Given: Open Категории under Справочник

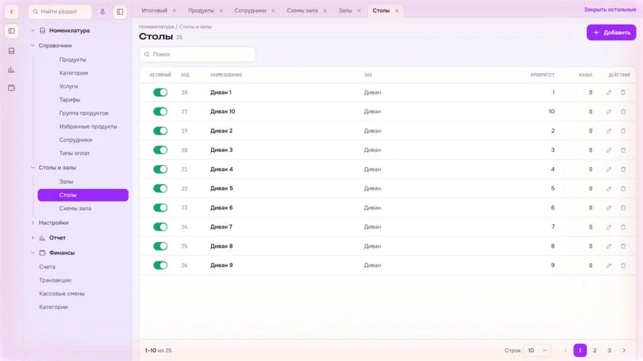Looking at the screenshot, I should [x=73, y=73].
